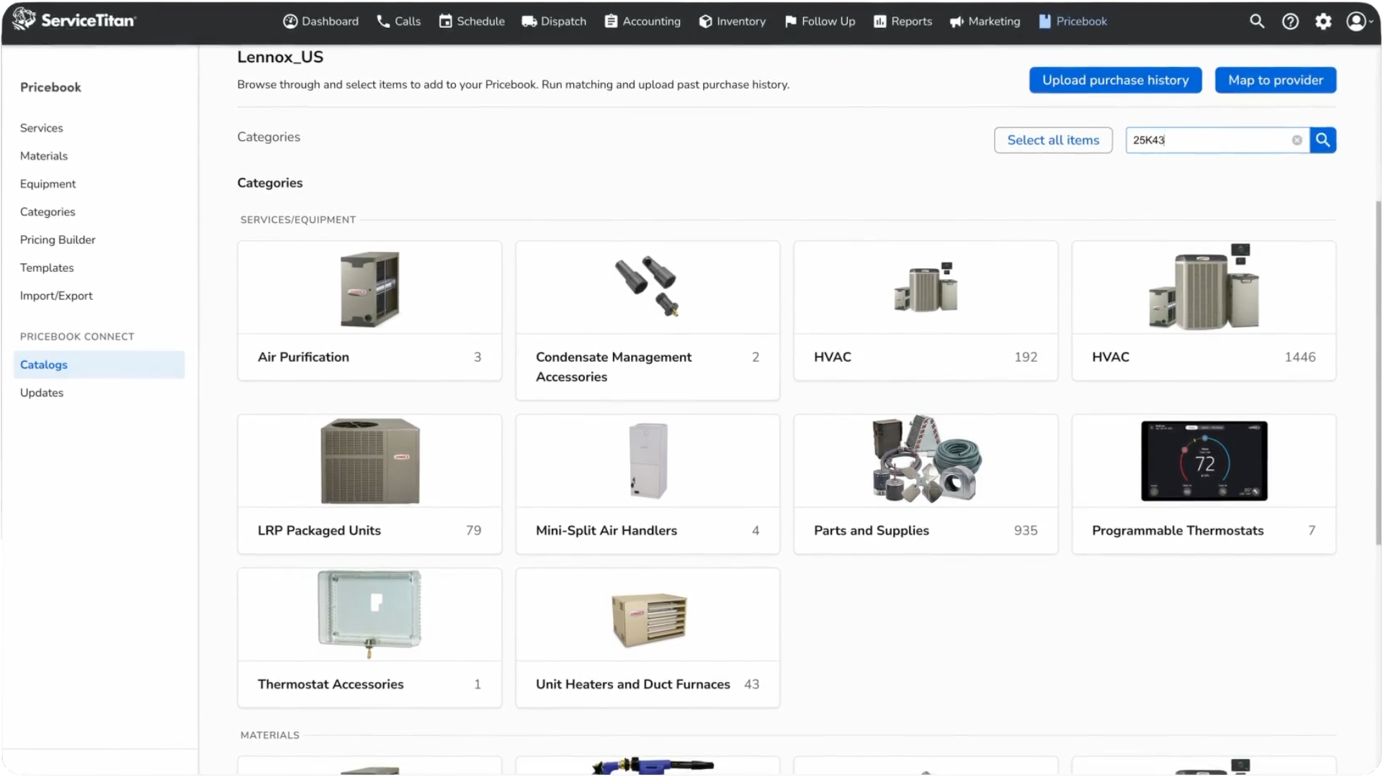Clear the catalog search field text
Screen dimensions: 1383x777
pos(1297,140)
